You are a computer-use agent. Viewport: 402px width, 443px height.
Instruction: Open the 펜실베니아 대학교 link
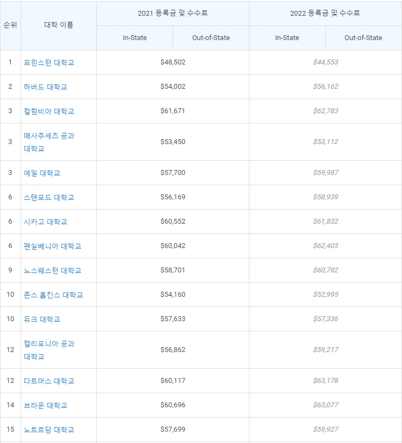tap(52, 246)
